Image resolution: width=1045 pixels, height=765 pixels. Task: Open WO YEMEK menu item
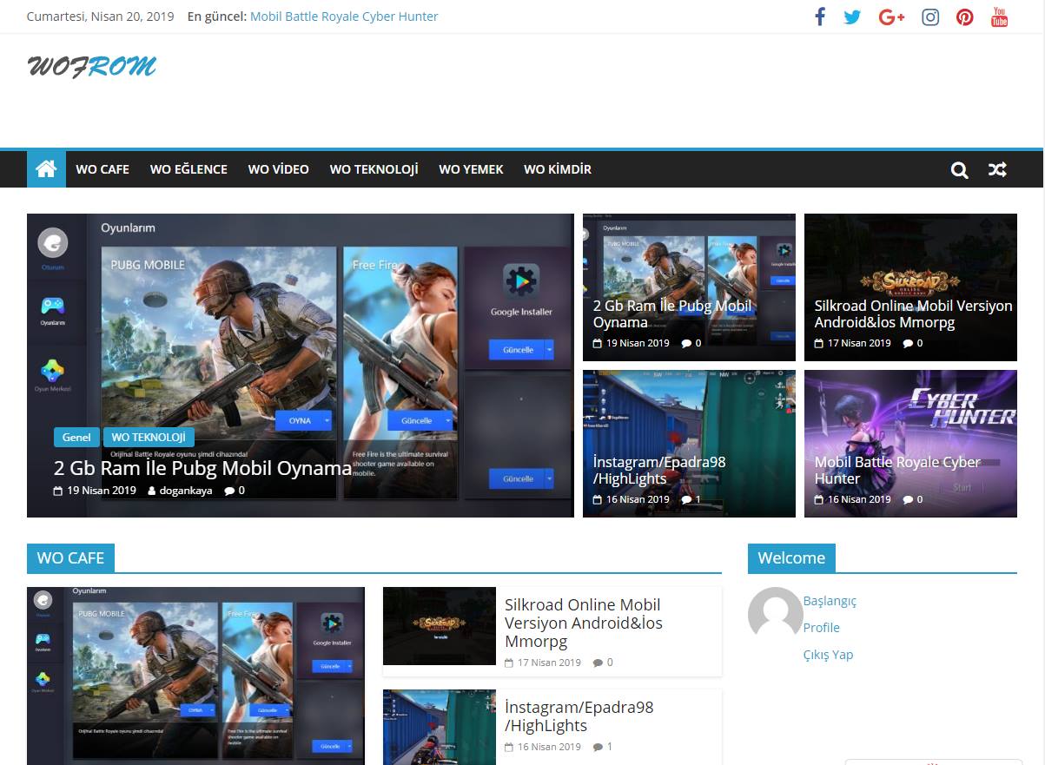point(471,169)
